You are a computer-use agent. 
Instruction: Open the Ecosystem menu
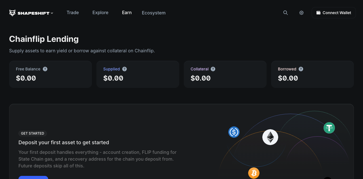click(154, 13)
